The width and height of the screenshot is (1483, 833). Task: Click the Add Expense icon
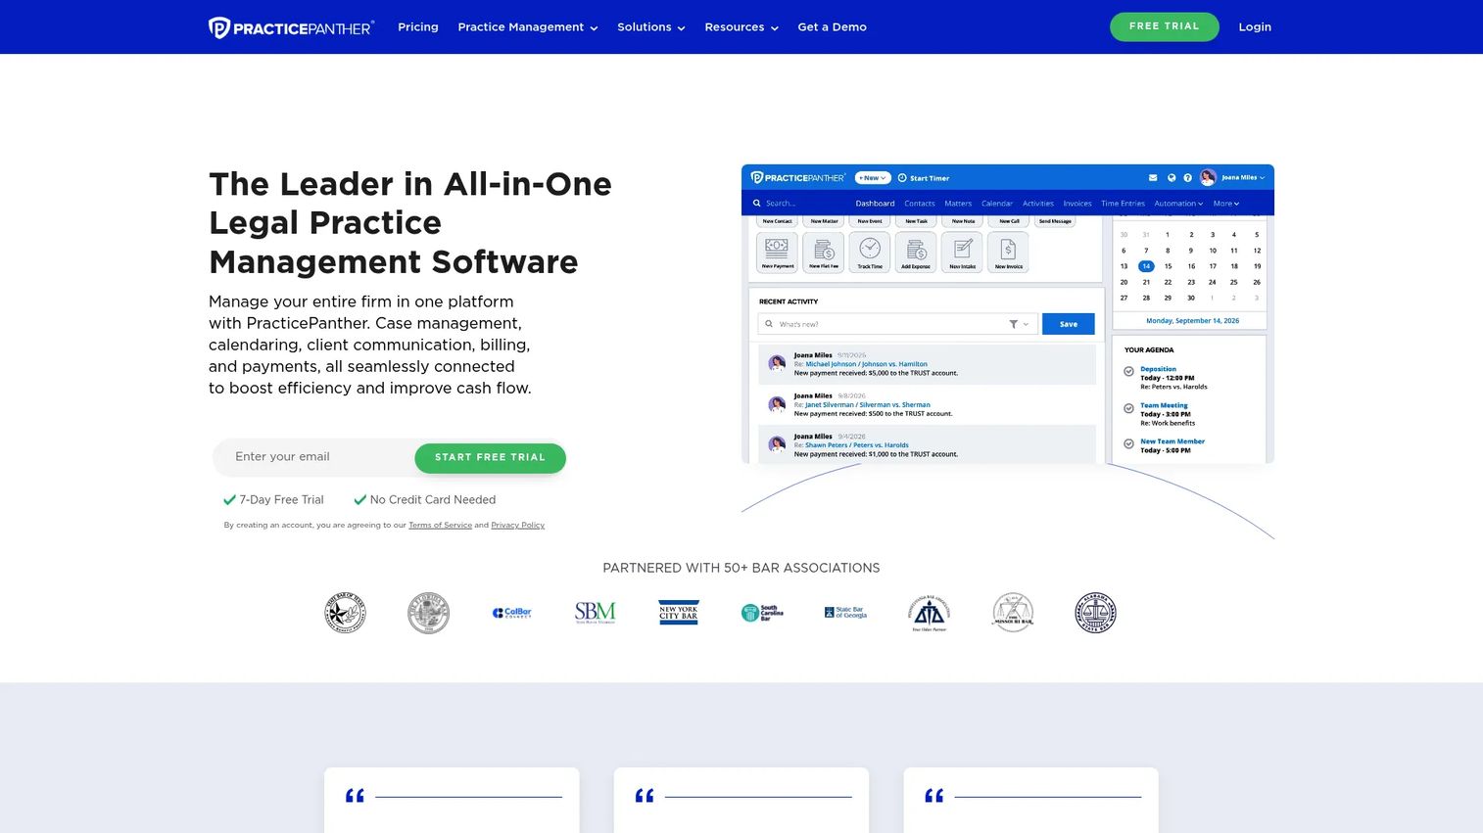(916, 253)
